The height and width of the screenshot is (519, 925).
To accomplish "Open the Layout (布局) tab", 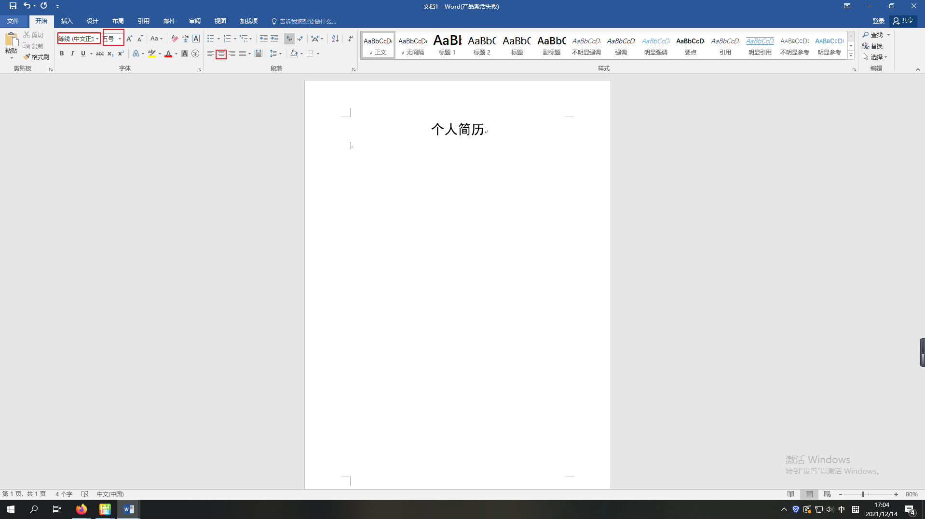I will (118, 21).
